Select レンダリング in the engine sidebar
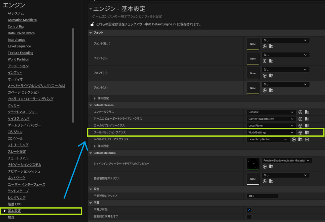This screenshot has height=222, width=325. click(16, 197)
